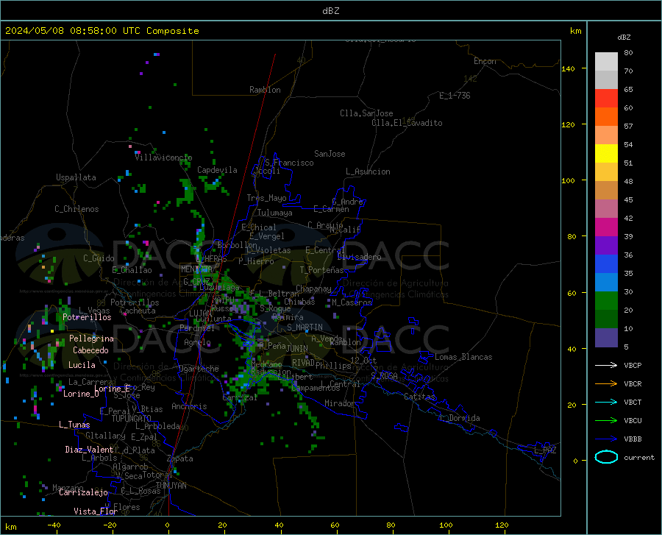Click the pink 'Carrizalejo' label
Image resolution: width=662 pixels, height=535 pixels.
[x=83, y=492]
